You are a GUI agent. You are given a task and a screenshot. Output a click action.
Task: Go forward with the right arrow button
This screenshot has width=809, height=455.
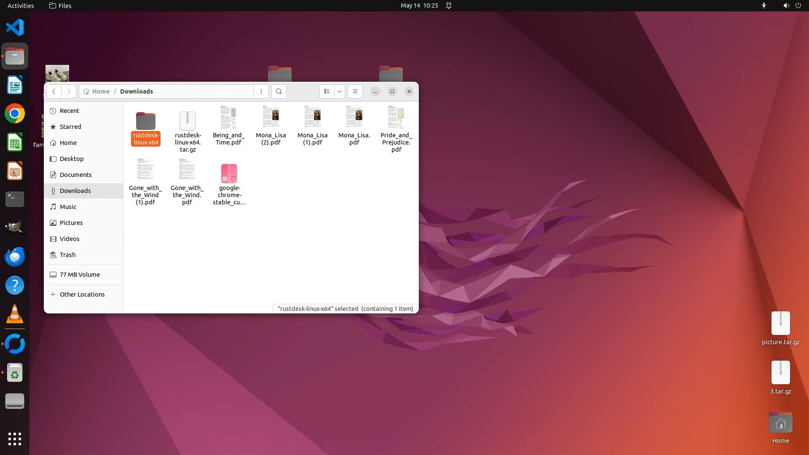[69, 91]
